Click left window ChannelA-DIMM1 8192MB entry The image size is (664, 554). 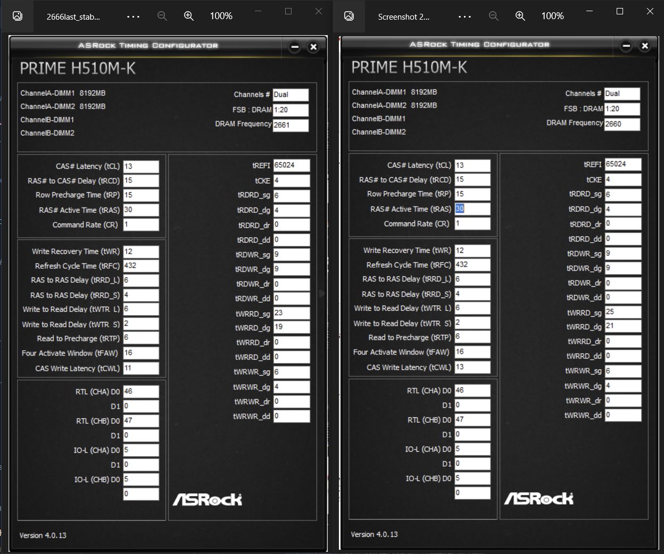point(63,93)
